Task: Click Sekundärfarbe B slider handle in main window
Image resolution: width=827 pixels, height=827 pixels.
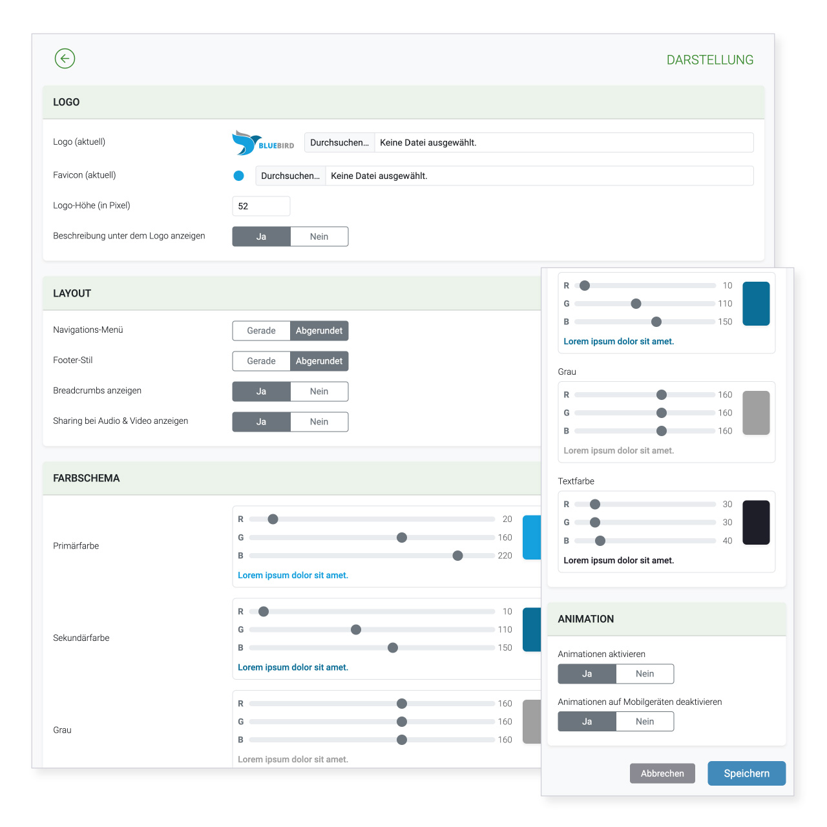Action: click(x=393, y=647)
